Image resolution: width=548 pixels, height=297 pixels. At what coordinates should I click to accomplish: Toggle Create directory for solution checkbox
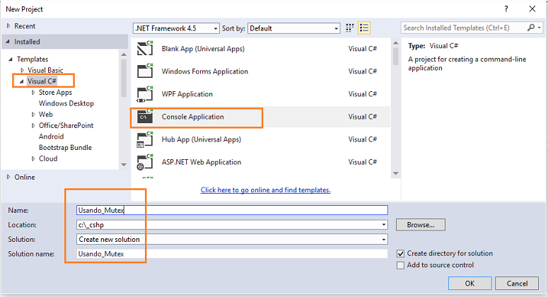[x=400, y=254]
